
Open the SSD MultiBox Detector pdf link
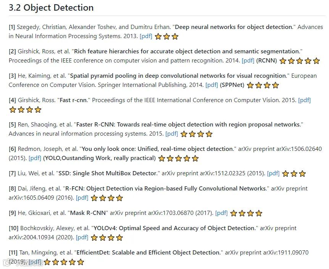[273, 173]
